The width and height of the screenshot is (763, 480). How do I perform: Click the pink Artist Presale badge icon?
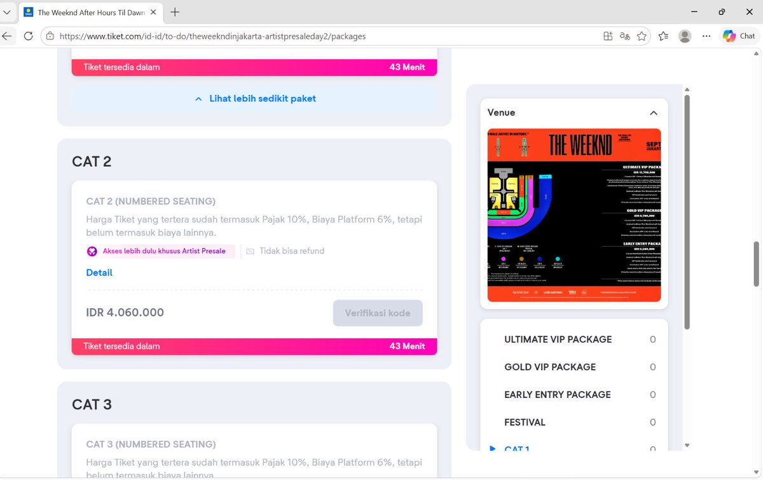tap(92, 251)
